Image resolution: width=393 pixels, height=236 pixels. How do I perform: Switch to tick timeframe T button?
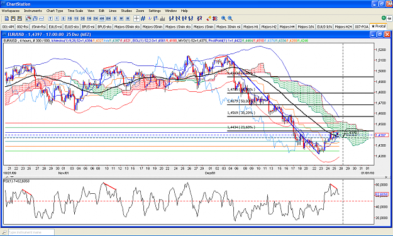click(50, 18)
